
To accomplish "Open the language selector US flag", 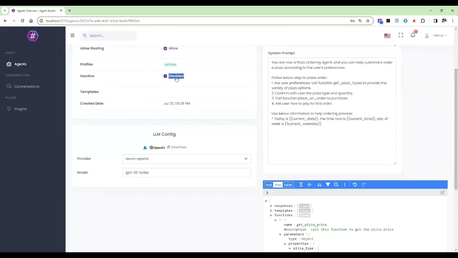I will [387, 35].
